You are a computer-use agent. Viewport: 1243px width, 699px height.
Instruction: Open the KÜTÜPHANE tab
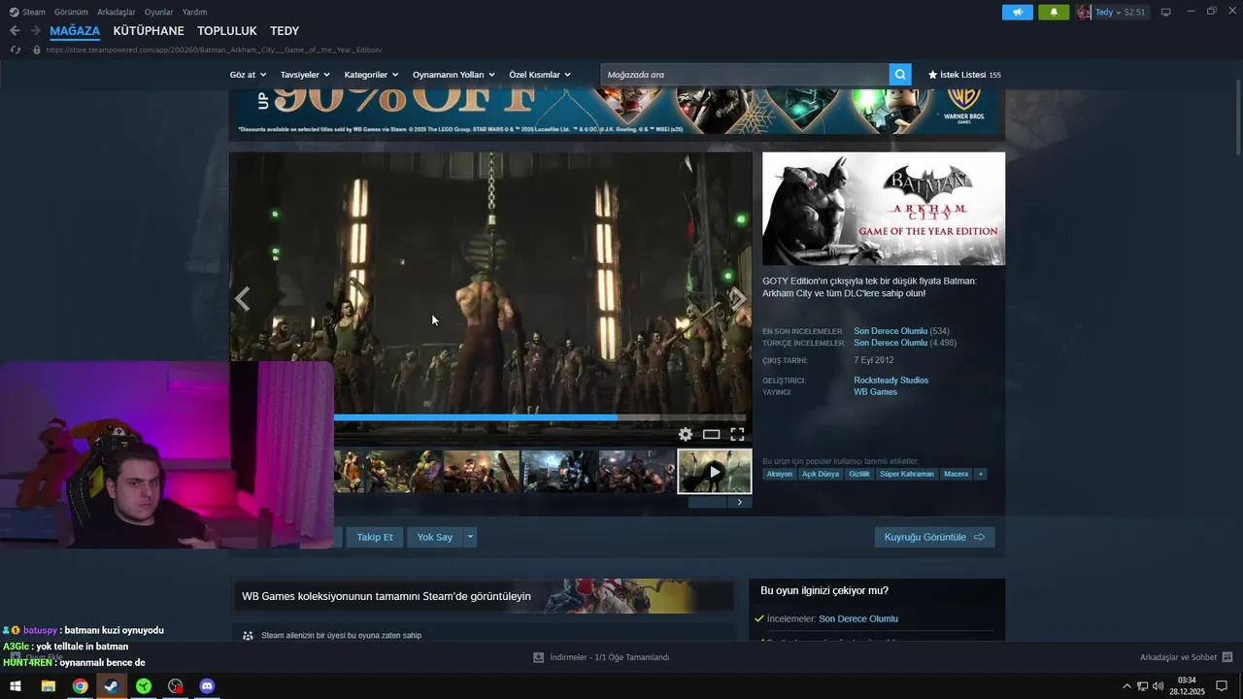point(149,31)
